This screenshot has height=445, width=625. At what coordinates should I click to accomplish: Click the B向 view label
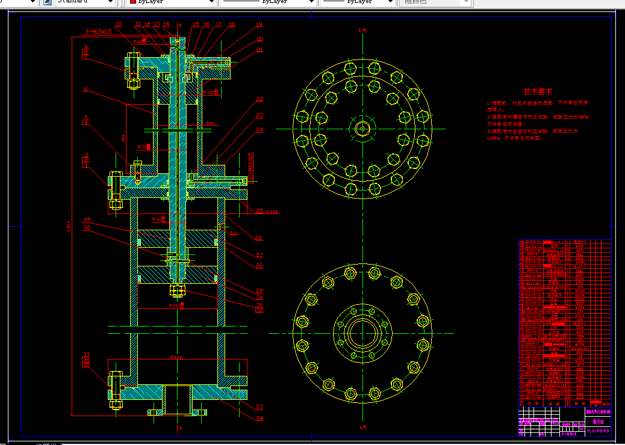point(362,30)
